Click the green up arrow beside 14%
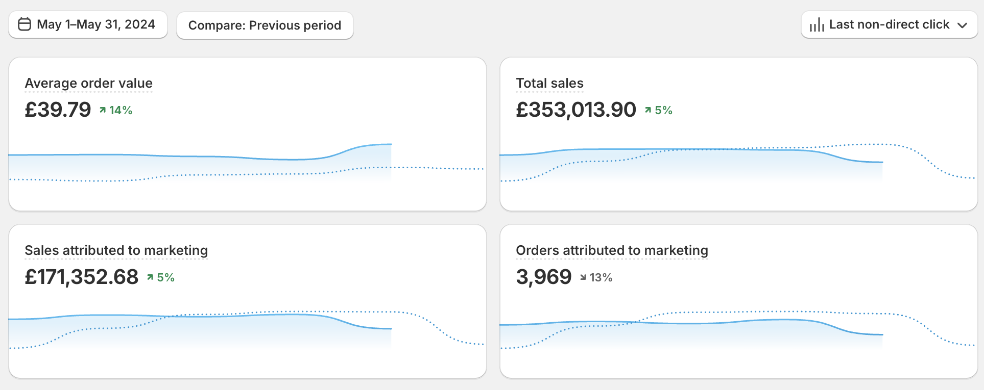 tap(103, 110)
